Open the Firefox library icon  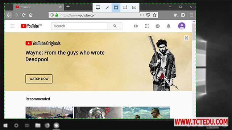pos(175,15)
